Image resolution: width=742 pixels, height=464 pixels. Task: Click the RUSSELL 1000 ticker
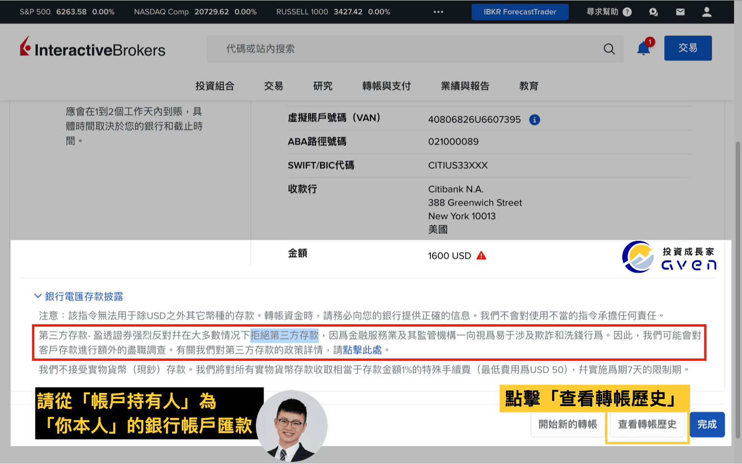click(333, 12)
